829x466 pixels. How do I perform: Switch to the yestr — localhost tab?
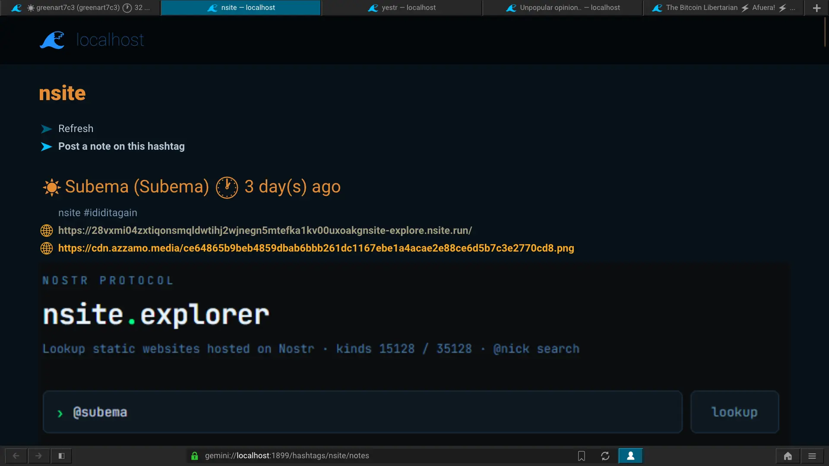click(402, 8)
